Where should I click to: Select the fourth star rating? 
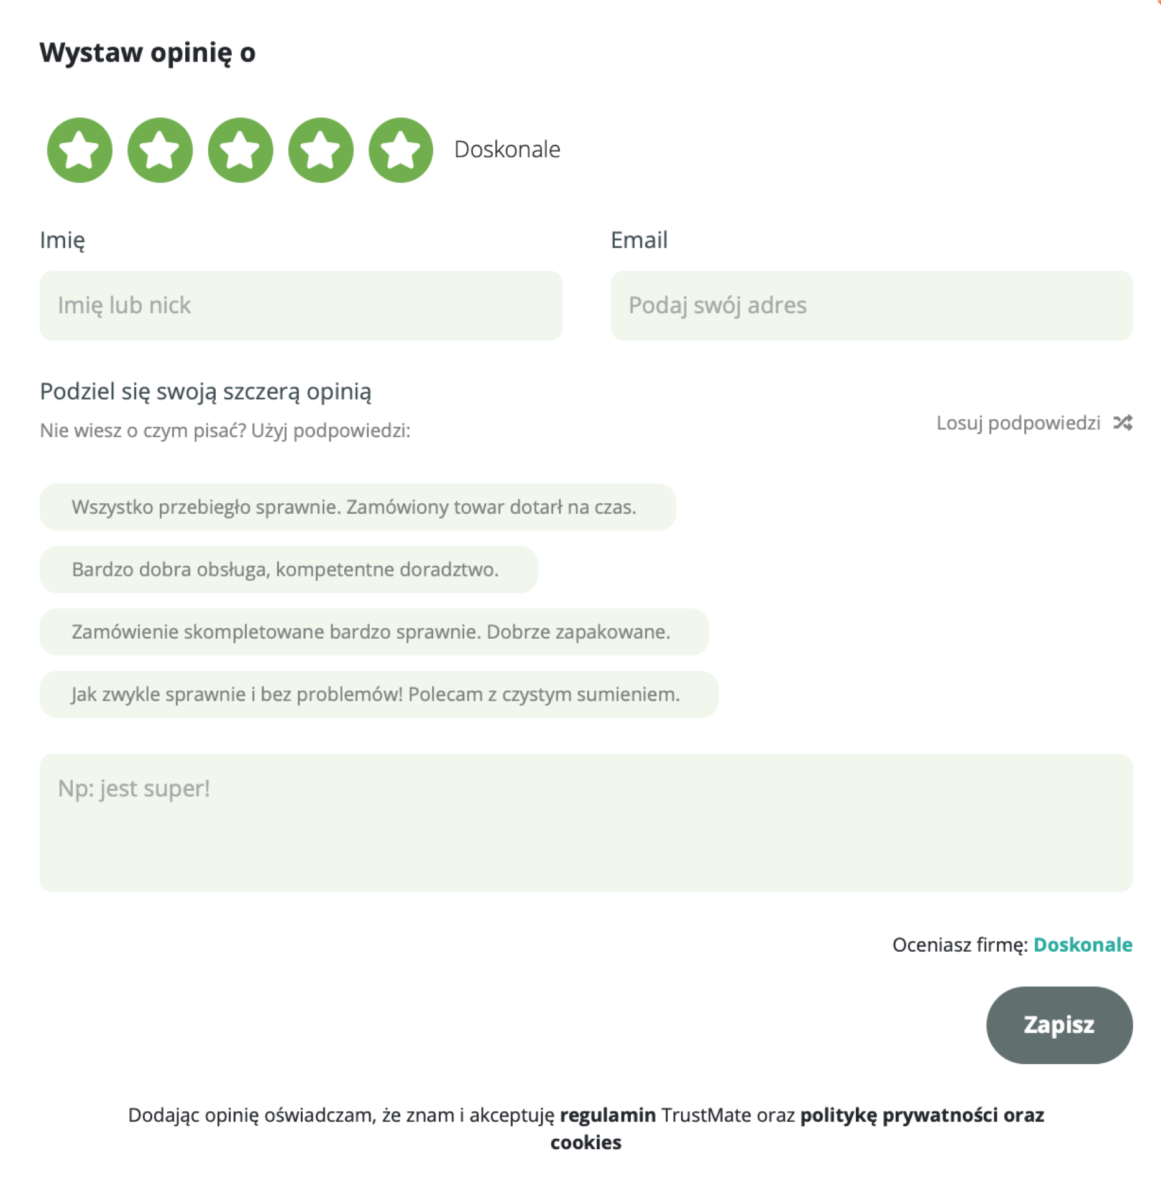tap(321, 150)
